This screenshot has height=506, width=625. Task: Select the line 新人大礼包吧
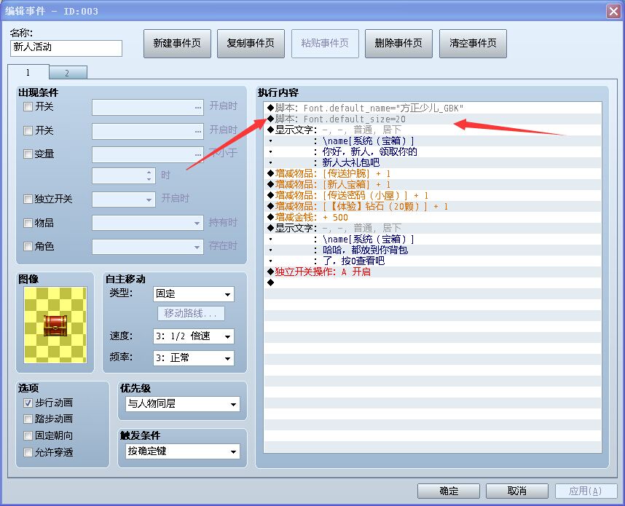coord(433,162)
